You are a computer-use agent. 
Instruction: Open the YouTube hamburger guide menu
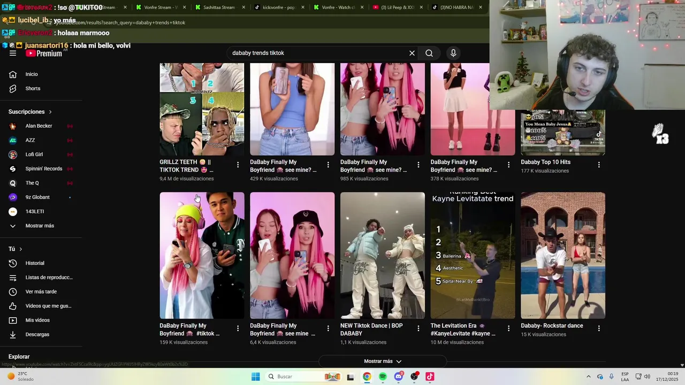click(13, 53)
